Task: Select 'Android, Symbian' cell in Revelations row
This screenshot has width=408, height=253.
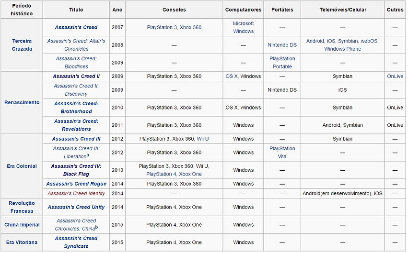Action: [342, 125]
